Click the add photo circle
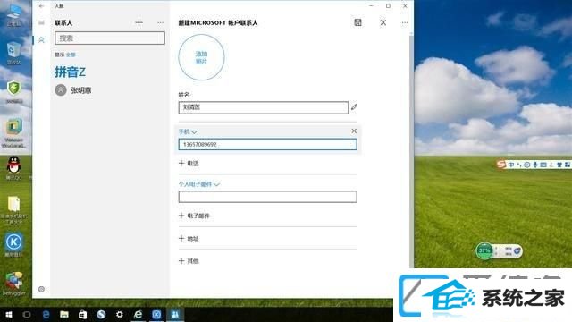 (x=201, y=57)
